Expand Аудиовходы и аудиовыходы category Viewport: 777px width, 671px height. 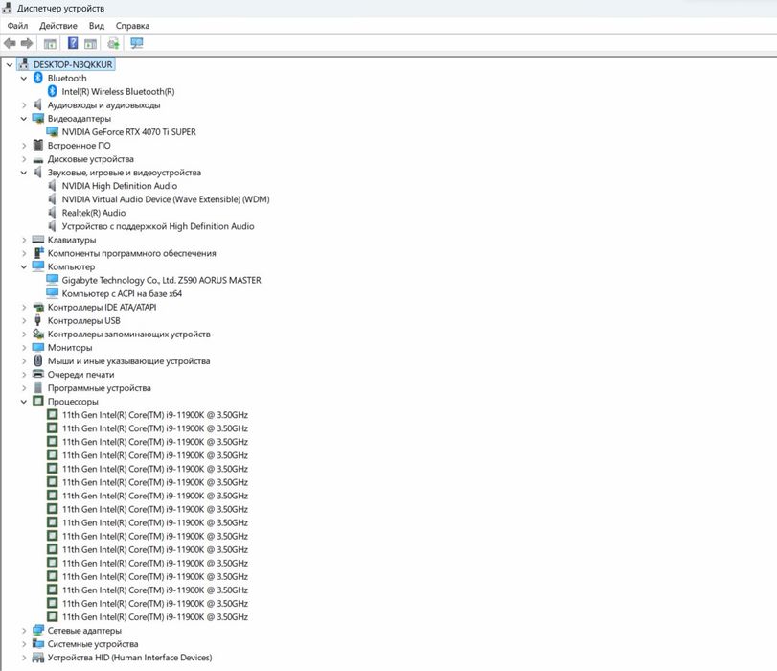24,105
